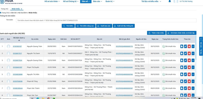Close the Nhân khẩu tab

tap(21, 9)
